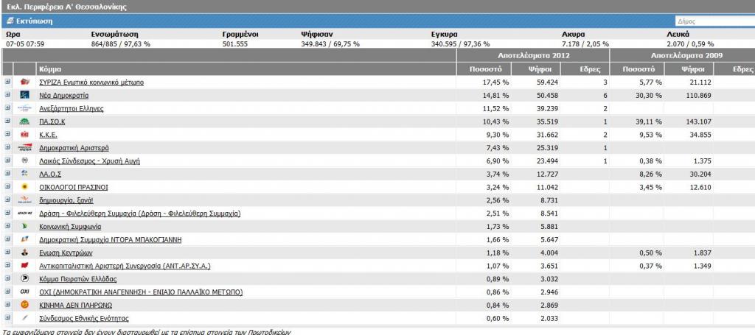
Task: Click the Κοινωνική Συμφωνία logo icon
Action: click(25, 226)
